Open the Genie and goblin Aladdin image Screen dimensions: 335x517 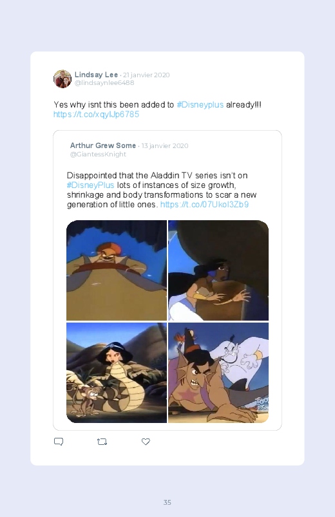point(218,373)
